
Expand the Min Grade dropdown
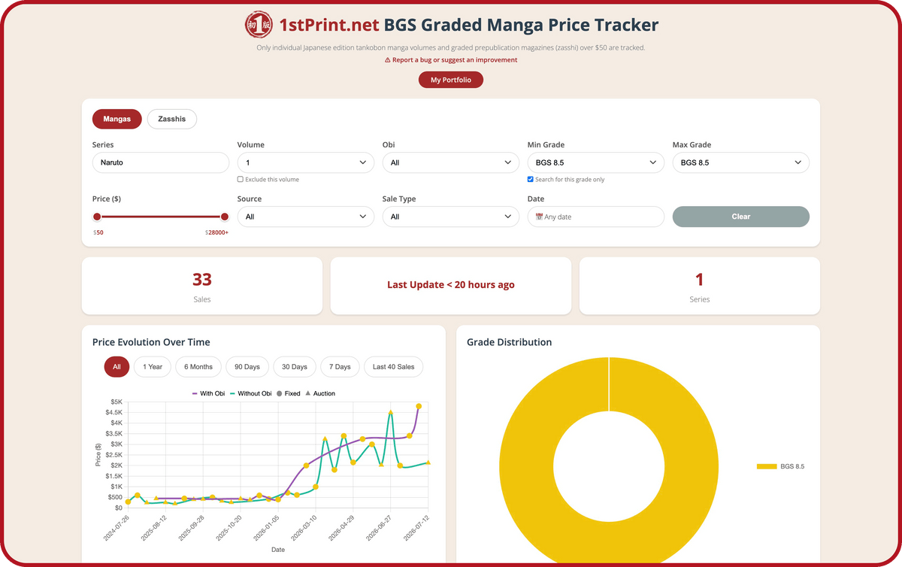pos(595,162)
